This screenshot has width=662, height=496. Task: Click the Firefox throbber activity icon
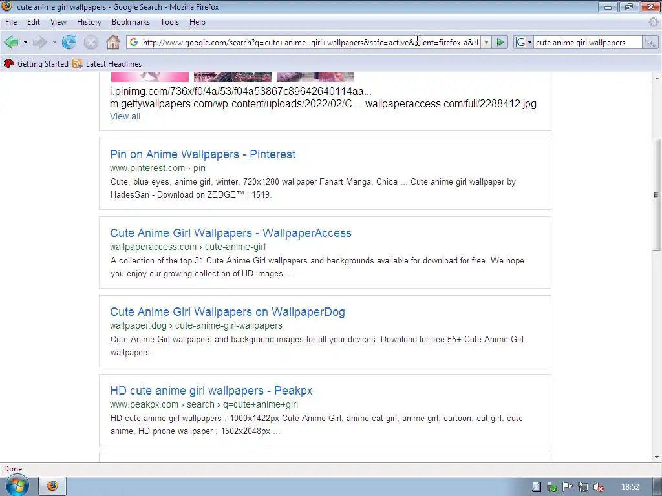pos(654,22)
